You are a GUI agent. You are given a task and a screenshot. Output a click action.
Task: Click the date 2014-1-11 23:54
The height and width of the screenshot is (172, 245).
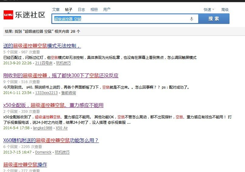[18, 93]
